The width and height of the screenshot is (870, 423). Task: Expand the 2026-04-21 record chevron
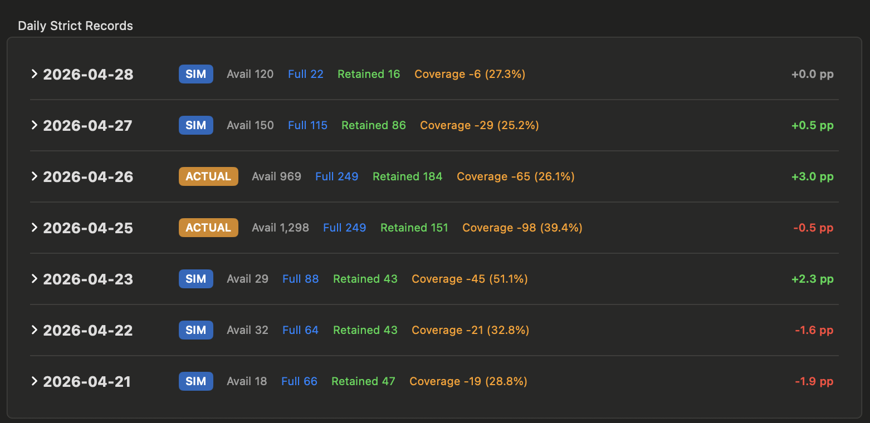coord(35,381)
